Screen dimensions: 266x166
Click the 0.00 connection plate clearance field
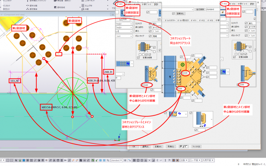186,73
